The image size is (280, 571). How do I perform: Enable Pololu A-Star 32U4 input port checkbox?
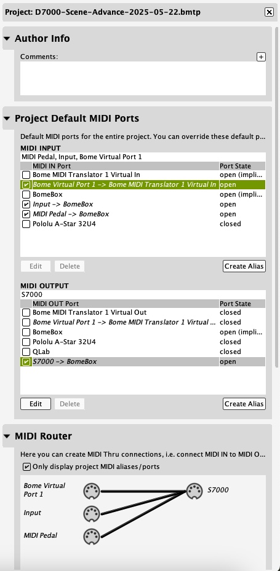click(26, 224)
